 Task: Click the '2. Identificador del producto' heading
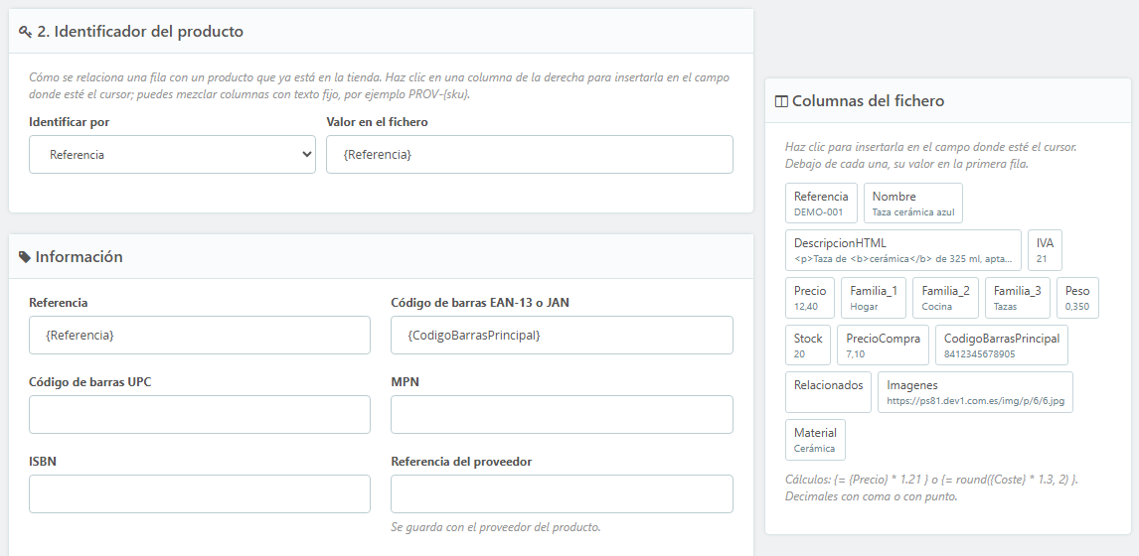tap(140, 32)
